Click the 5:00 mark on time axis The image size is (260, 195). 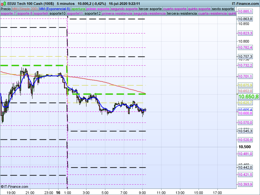coord(105,192)
